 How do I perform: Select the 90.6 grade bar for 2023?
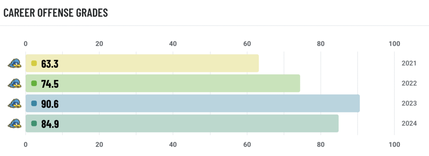click(193, 103)
